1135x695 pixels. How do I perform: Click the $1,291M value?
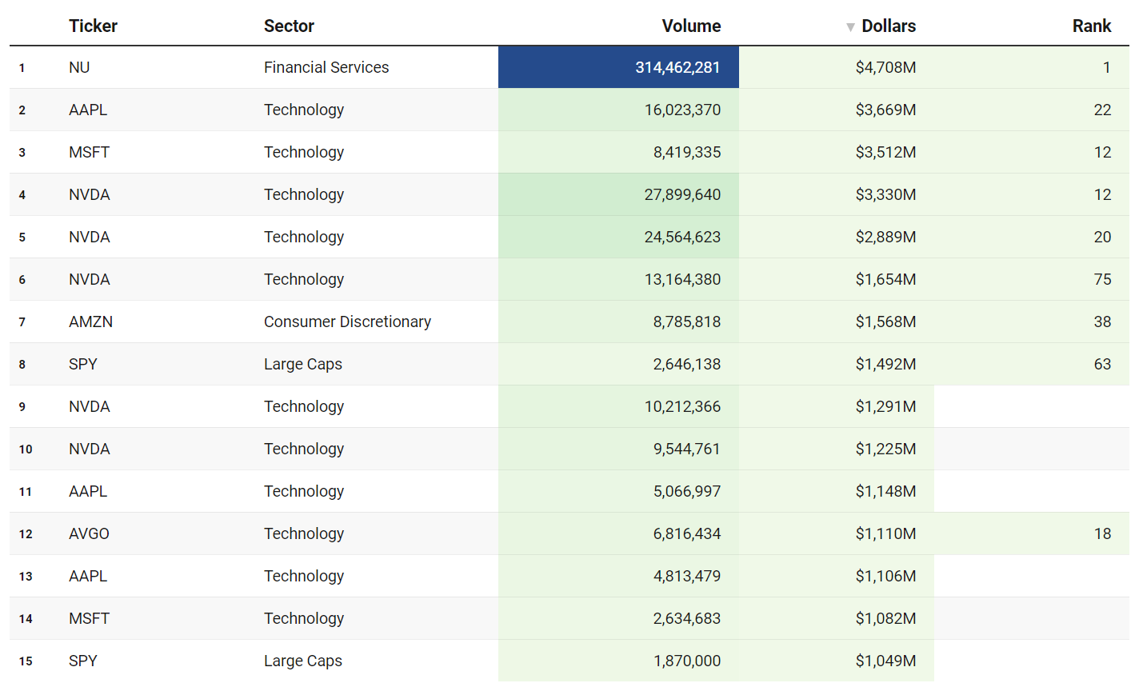[x=885, y=407]
